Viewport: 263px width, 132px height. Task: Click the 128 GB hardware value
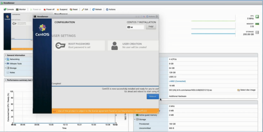172,73
